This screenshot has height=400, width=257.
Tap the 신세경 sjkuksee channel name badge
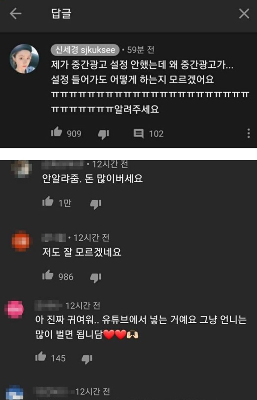(x=85, y=50)
